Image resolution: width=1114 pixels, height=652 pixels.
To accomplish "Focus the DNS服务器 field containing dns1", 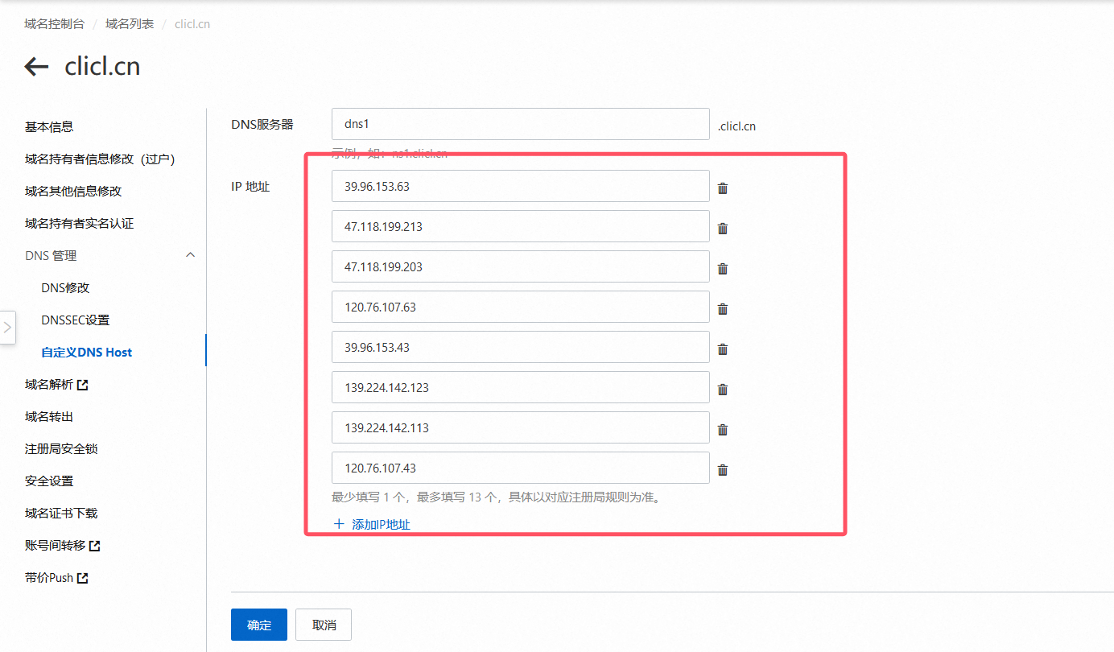I will pos(521,124).
